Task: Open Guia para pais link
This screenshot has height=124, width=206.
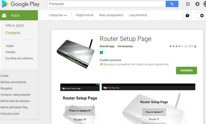Action: click(x=10, y=114)
